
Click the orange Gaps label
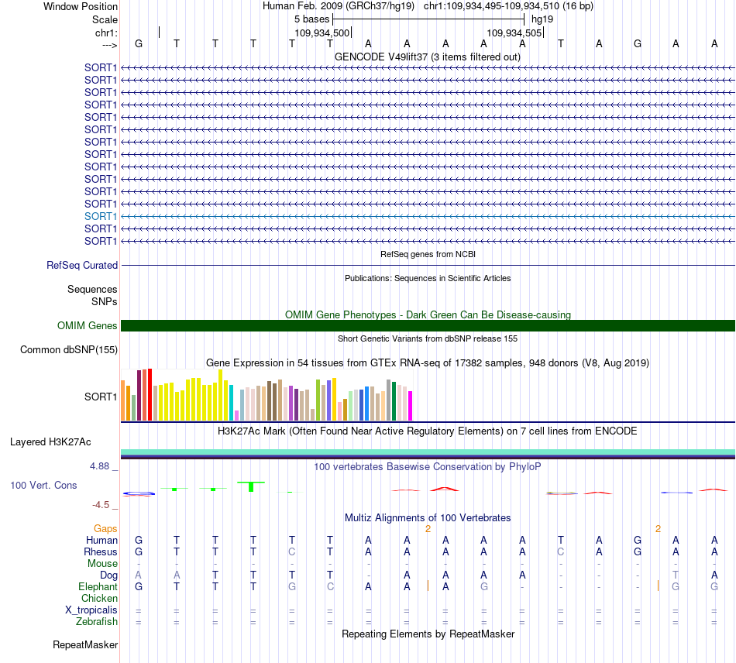(105, 529)
